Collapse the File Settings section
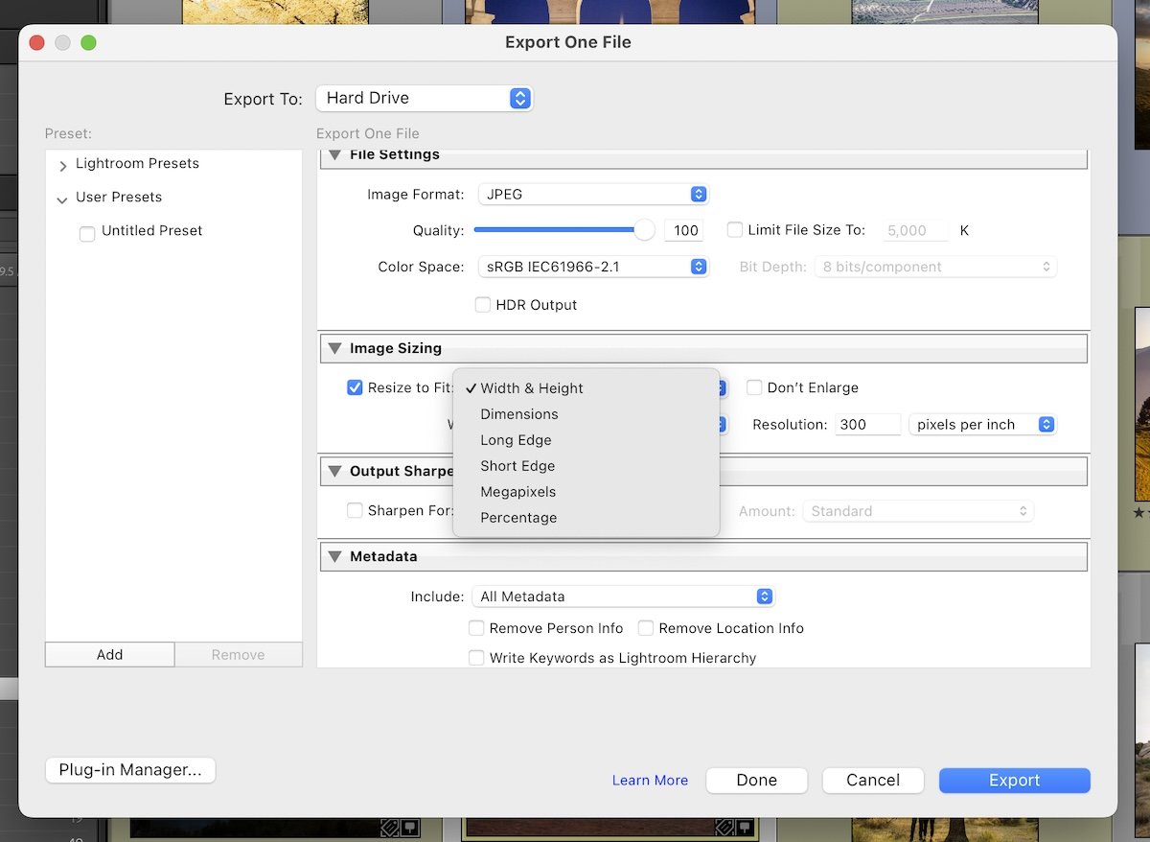1150x842 pixels. click(x=333, y=154)
